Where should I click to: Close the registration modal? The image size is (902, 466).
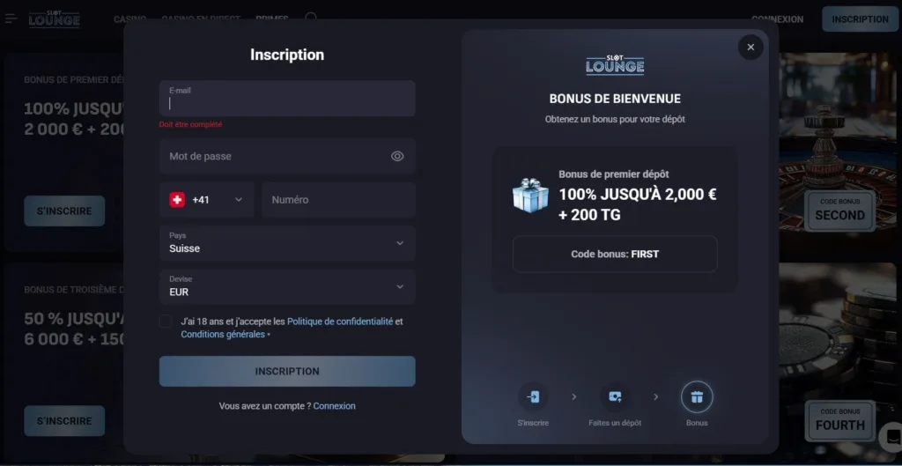click(750, 48)
